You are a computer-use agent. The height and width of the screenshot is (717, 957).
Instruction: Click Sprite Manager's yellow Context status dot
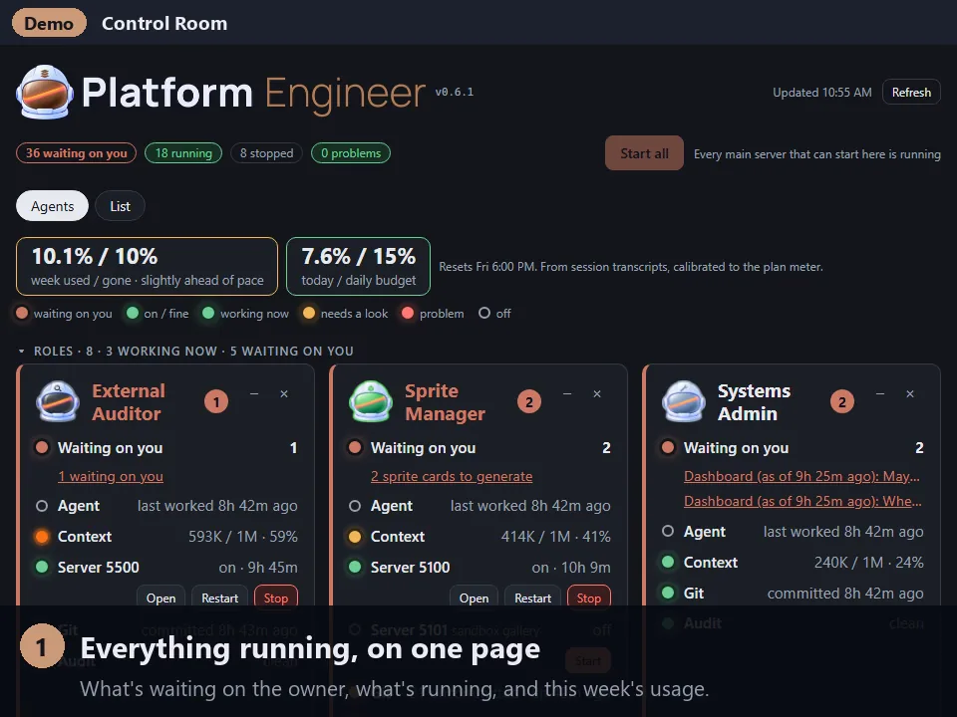(355, 537)
